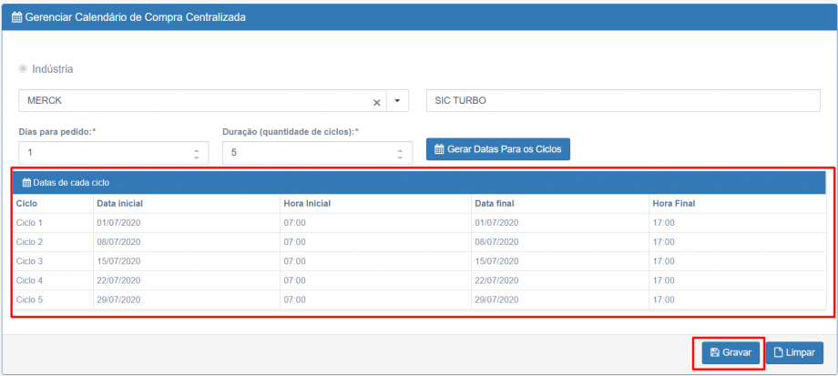Screen dimensions: 838x376
Task: Click Ciclo 3 data inicial 15/07/2020 cell
Action: (x=118, y=261)
